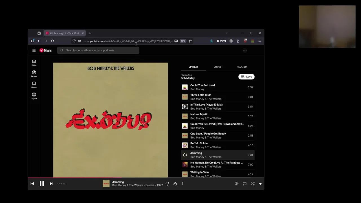
Task: Skip to the next track
Action: 51,184
